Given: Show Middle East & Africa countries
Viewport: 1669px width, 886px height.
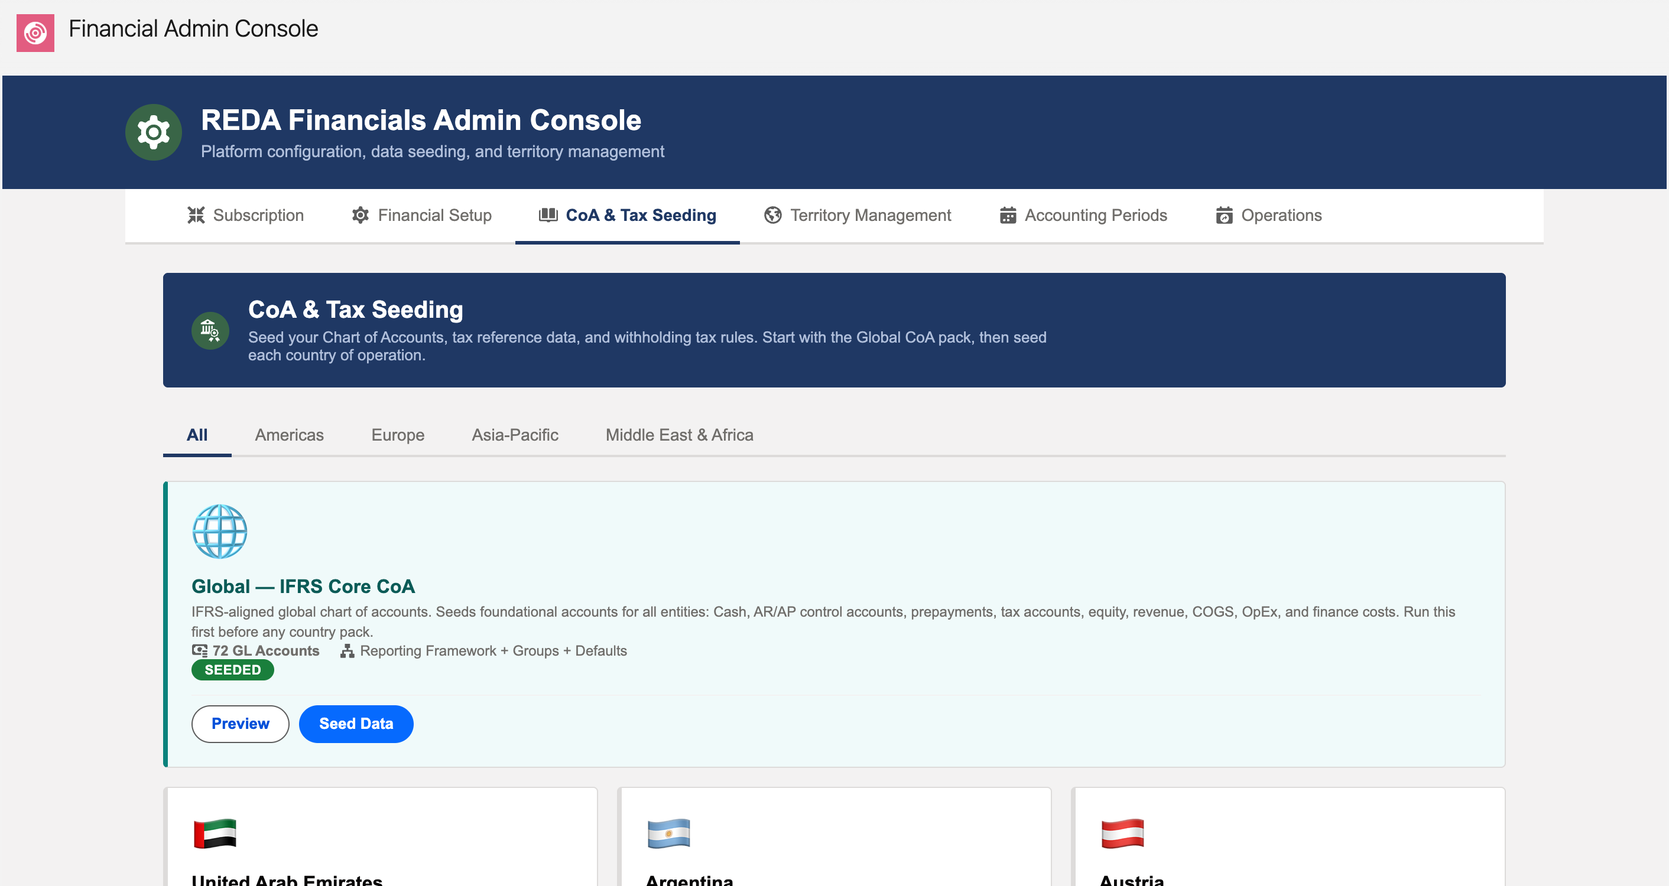Looking at the screenshot, I should click(x=679, y=435).
